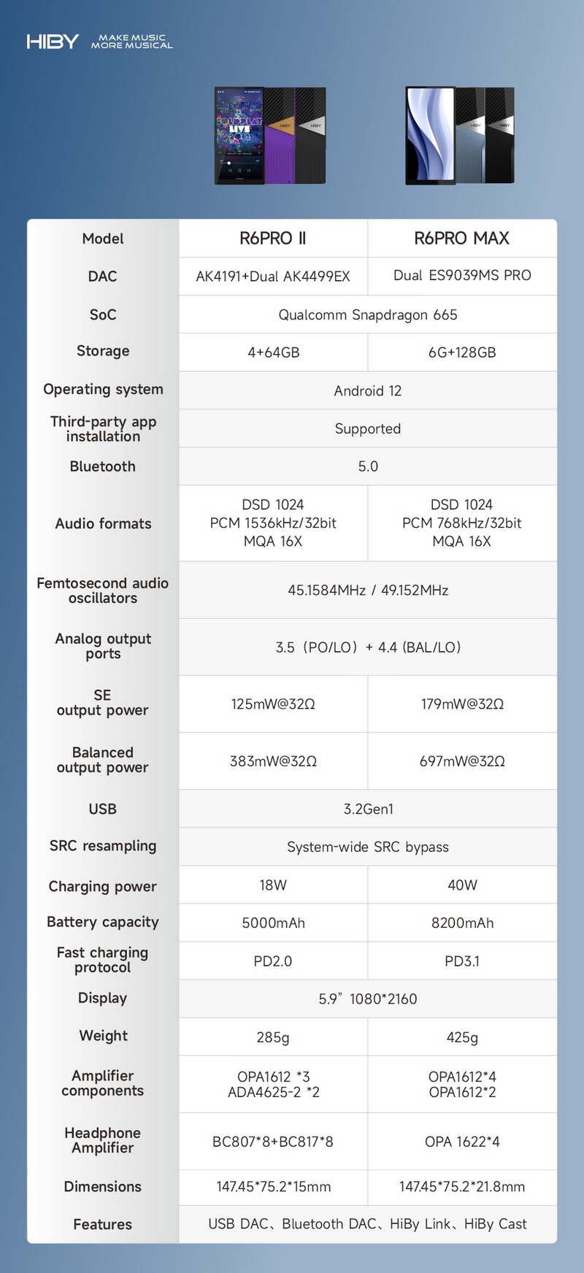Select the R6PRO II column header

pyautogui.click(x=273, y=239)
